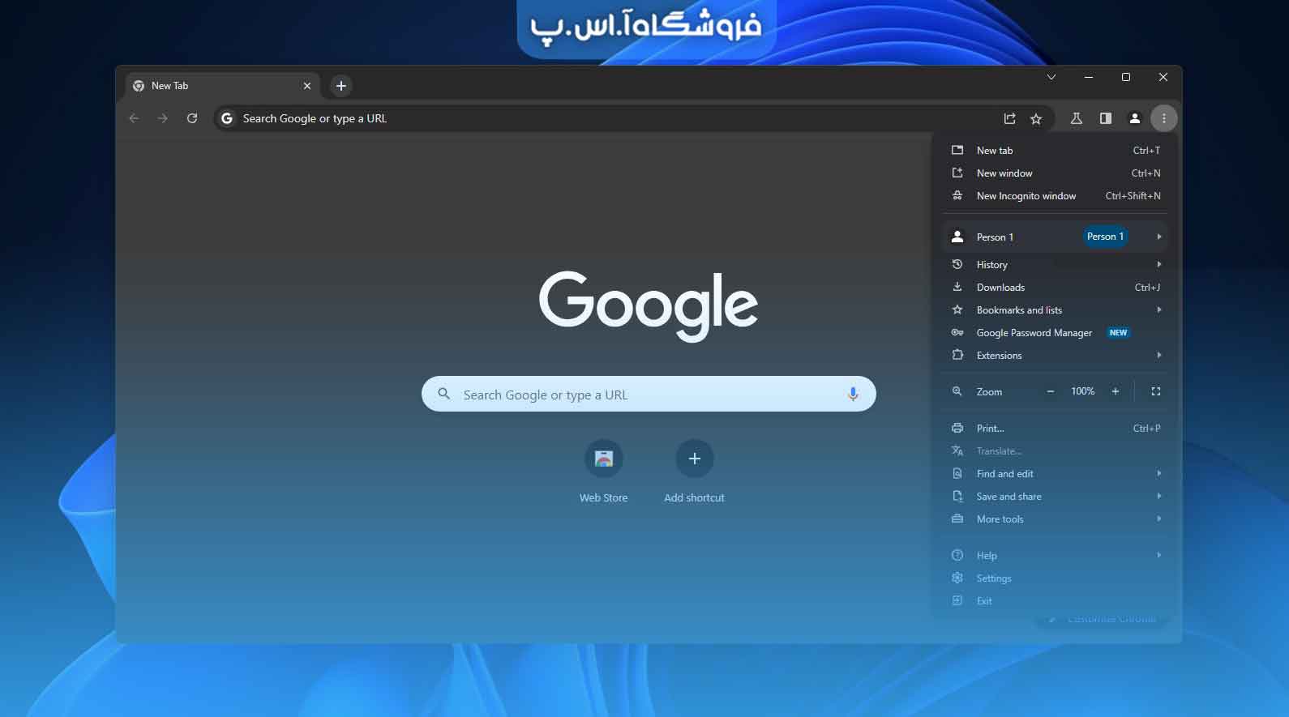This screenshot has height=717, width=1289.
Task: Toggle the side panel icon
Action: (1105, 118)
